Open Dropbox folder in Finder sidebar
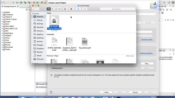 (x=39, y=48)
